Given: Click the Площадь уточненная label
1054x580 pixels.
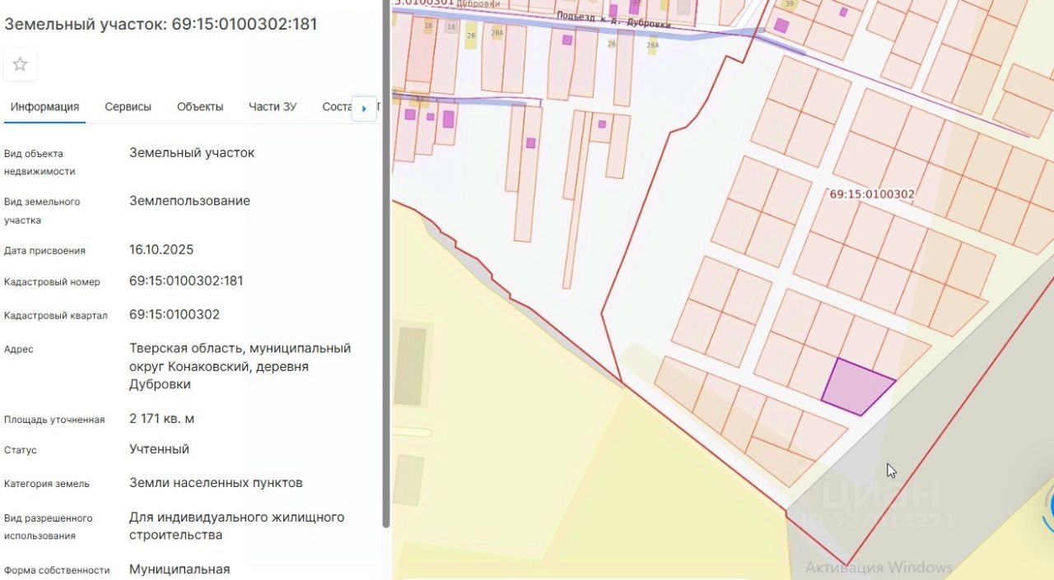Looking at the screenshot, I should [54, 420].
